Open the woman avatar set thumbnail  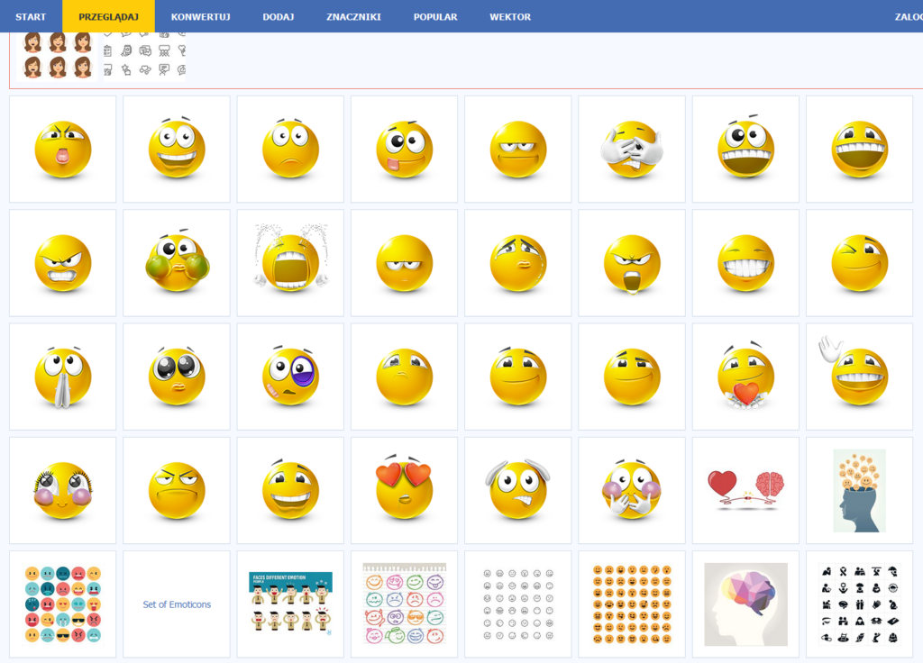58,56
